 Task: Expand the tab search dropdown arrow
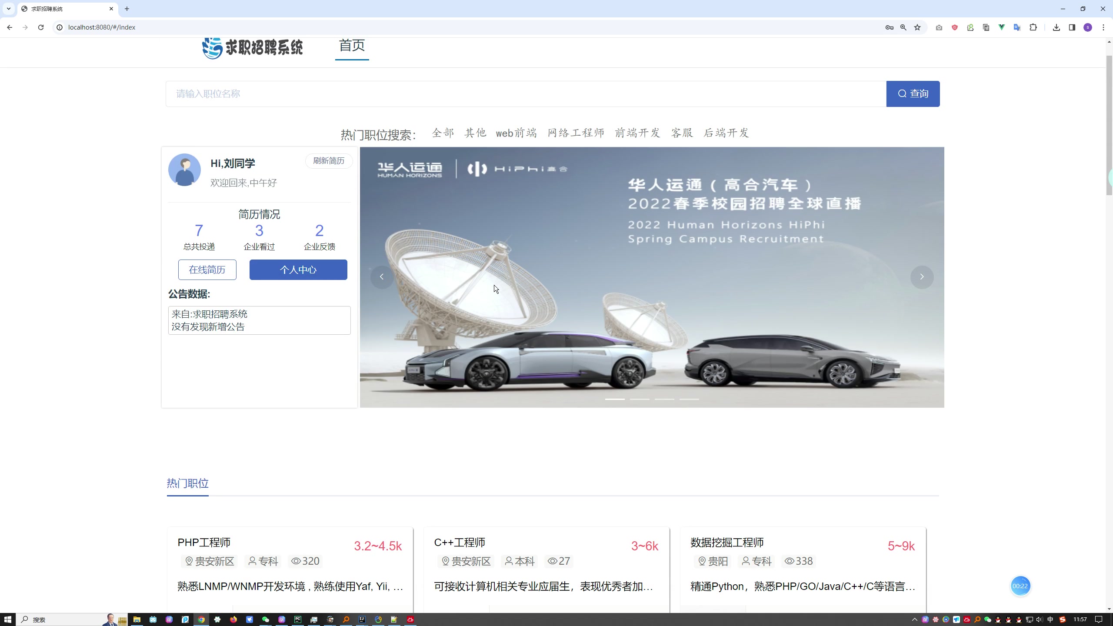(x=9, y=9)
